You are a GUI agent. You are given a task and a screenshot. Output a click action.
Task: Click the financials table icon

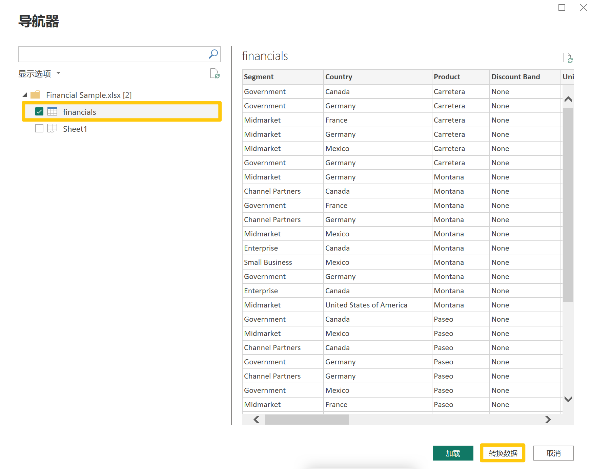click(52, 111)
